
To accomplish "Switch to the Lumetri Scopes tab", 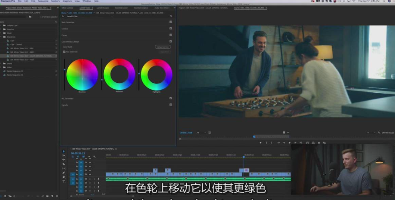I will (103, 7).
